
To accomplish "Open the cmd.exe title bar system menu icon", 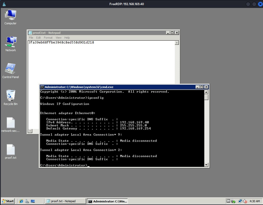I will point(42,87).
